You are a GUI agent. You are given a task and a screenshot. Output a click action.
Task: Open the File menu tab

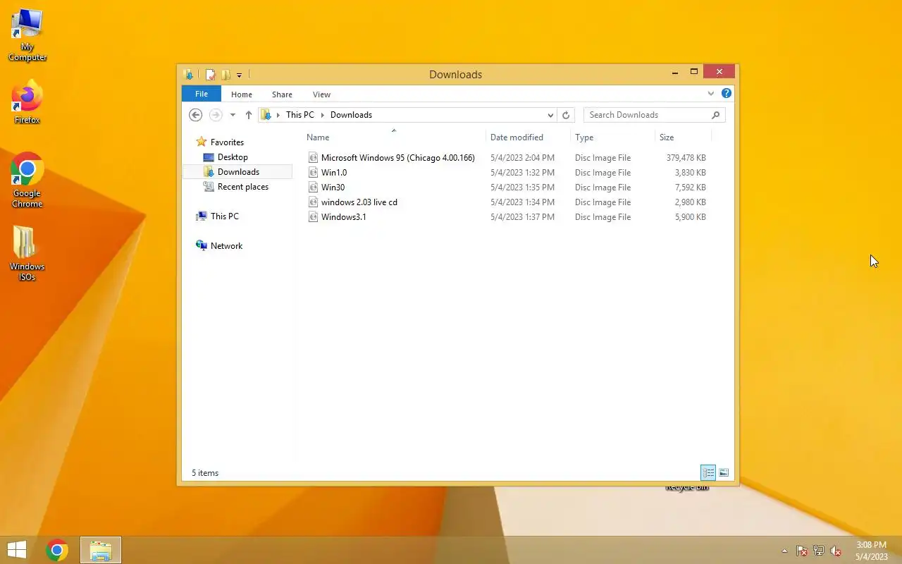tap(202, 94)
